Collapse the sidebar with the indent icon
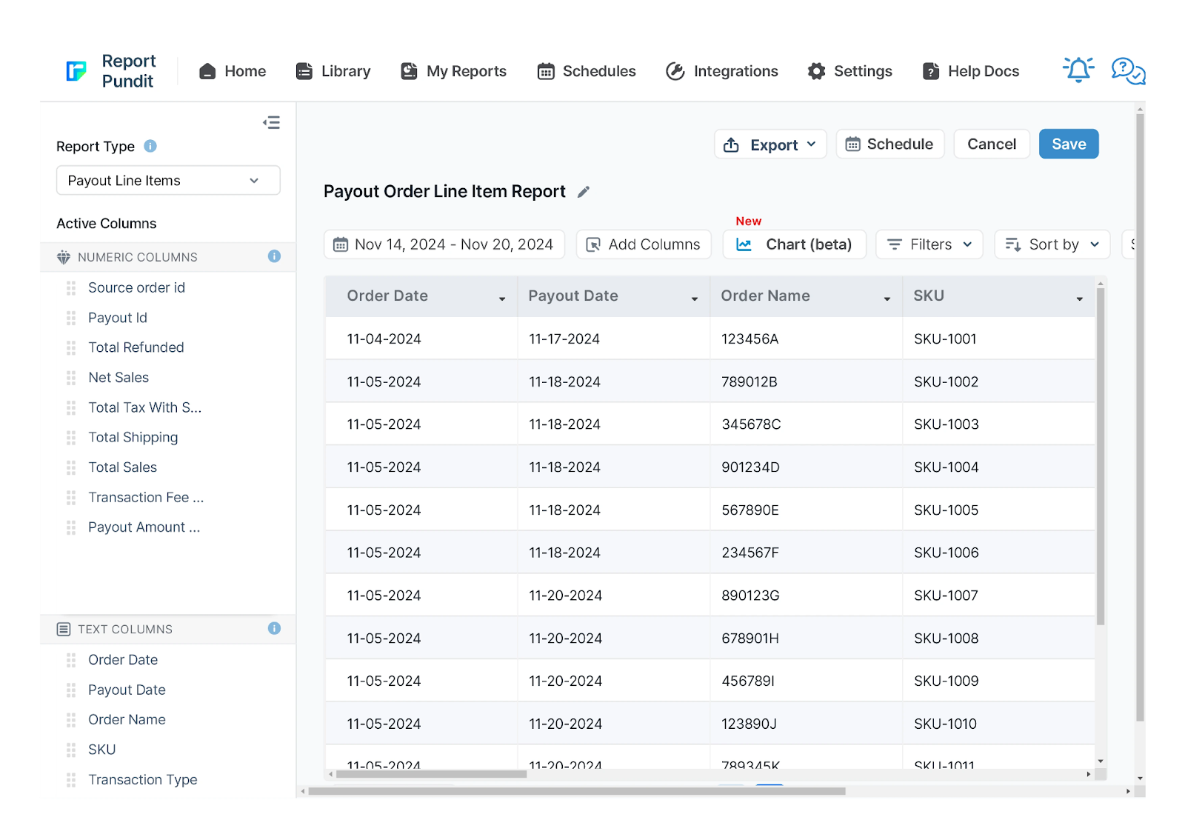 (x=271, y=122)
